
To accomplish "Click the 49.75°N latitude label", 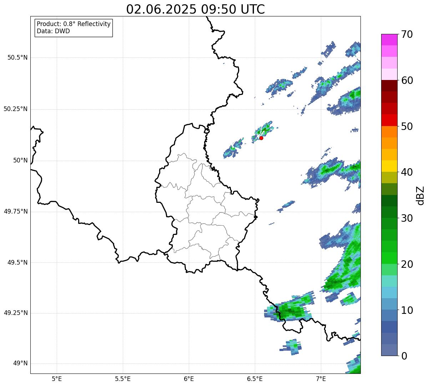I will point(16,211).
